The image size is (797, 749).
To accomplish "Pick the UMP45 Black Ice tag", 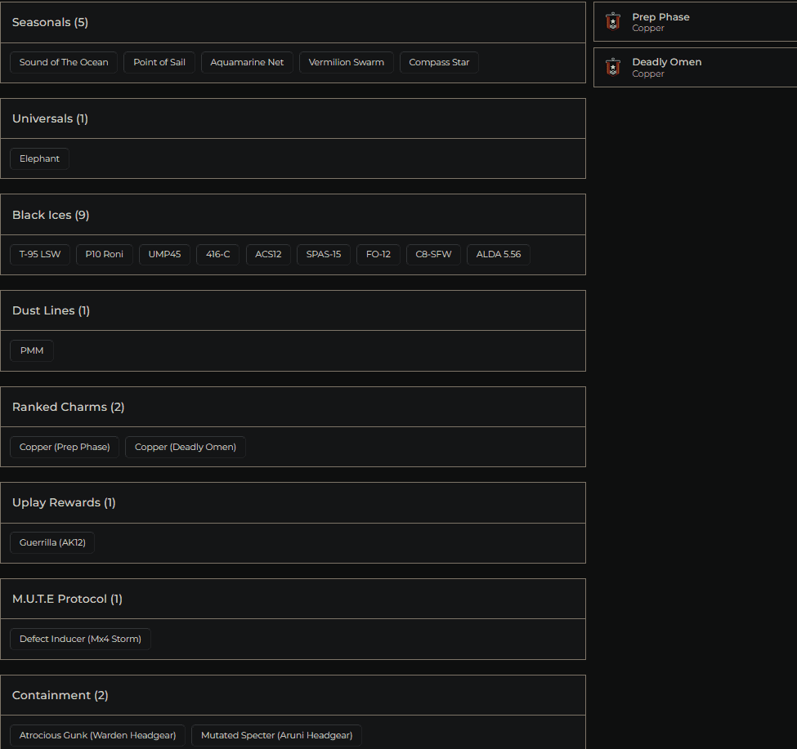I will (x=164, y=255).
